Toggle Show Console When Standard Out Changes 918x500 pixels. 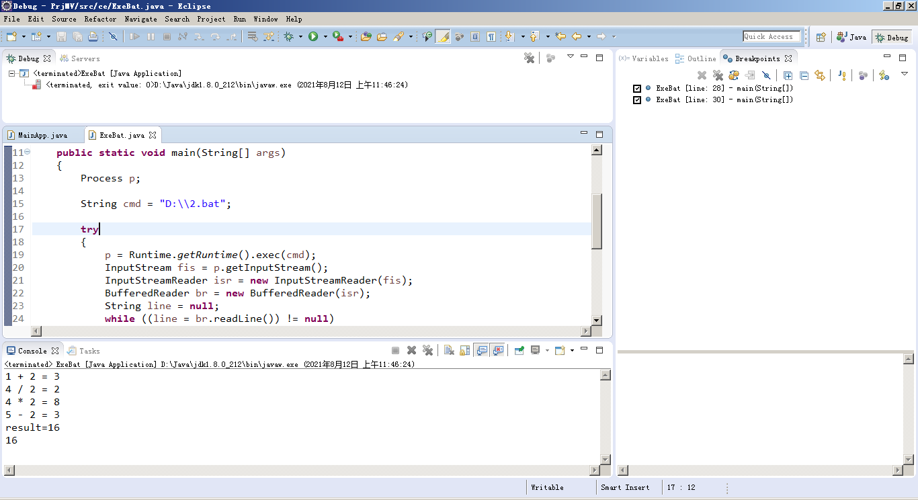coord(483,349)
